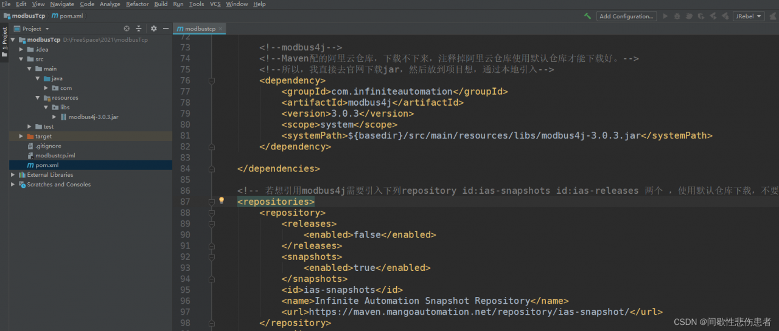Click the yellow lightbulb intention icon

[x=222, y=200]
